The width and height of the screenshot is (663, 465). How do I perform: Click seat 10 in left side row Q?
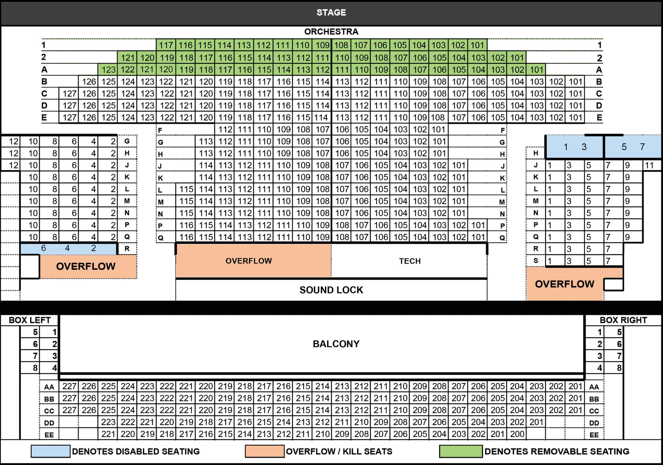(30, 237)
